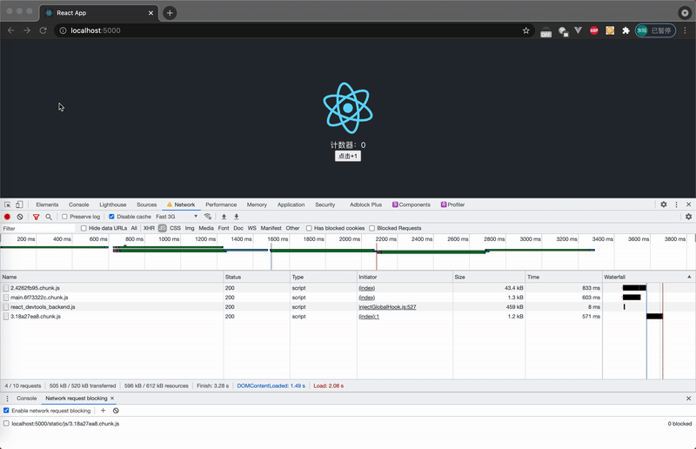Stop recording the network log

click(x=7, y=217)
